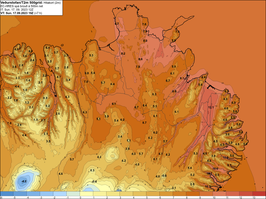Click the title 'Veðurstofan/T2m 500grid:'
This screenshot has height=199, width=266.
[x=22, y=2]
